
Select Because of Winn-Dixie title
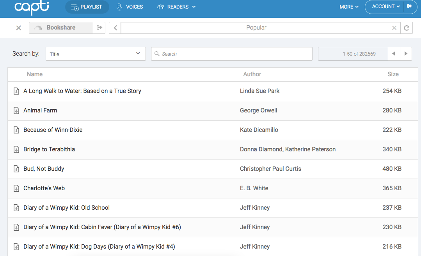coord(53,130)
